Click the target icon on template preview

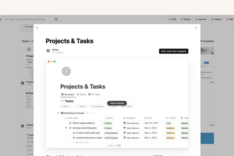(x=66, y=71)
